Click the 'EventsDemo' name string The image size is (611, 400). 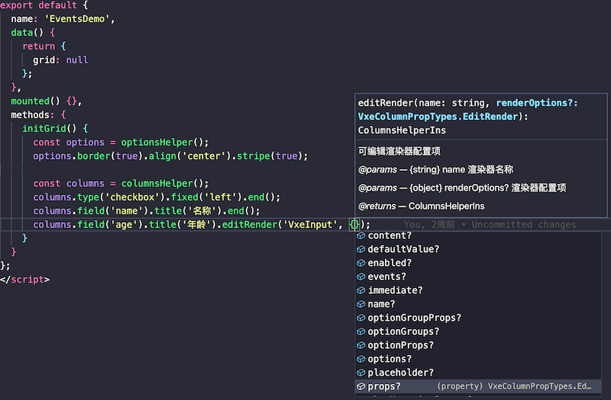77,19
